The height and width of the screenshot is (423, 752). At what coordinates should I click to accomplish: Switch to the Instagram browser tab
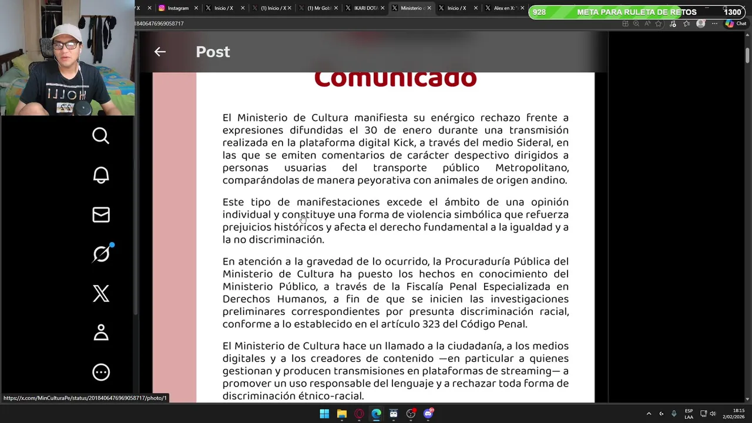tap(177, 8)
